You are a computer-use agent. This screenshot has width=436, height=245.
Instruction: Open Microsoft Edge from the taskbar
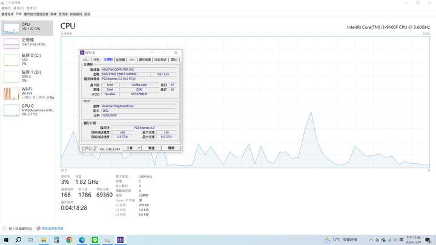82,240
